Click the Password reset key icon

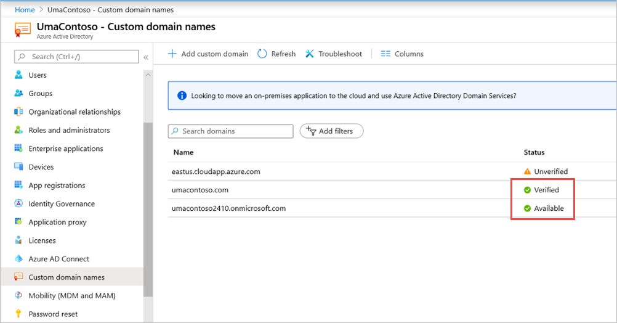18,314
